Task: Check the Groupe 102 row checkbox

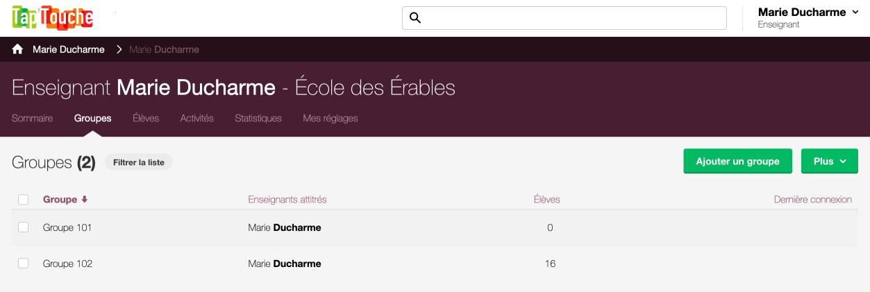Action: tap(24, 264)
